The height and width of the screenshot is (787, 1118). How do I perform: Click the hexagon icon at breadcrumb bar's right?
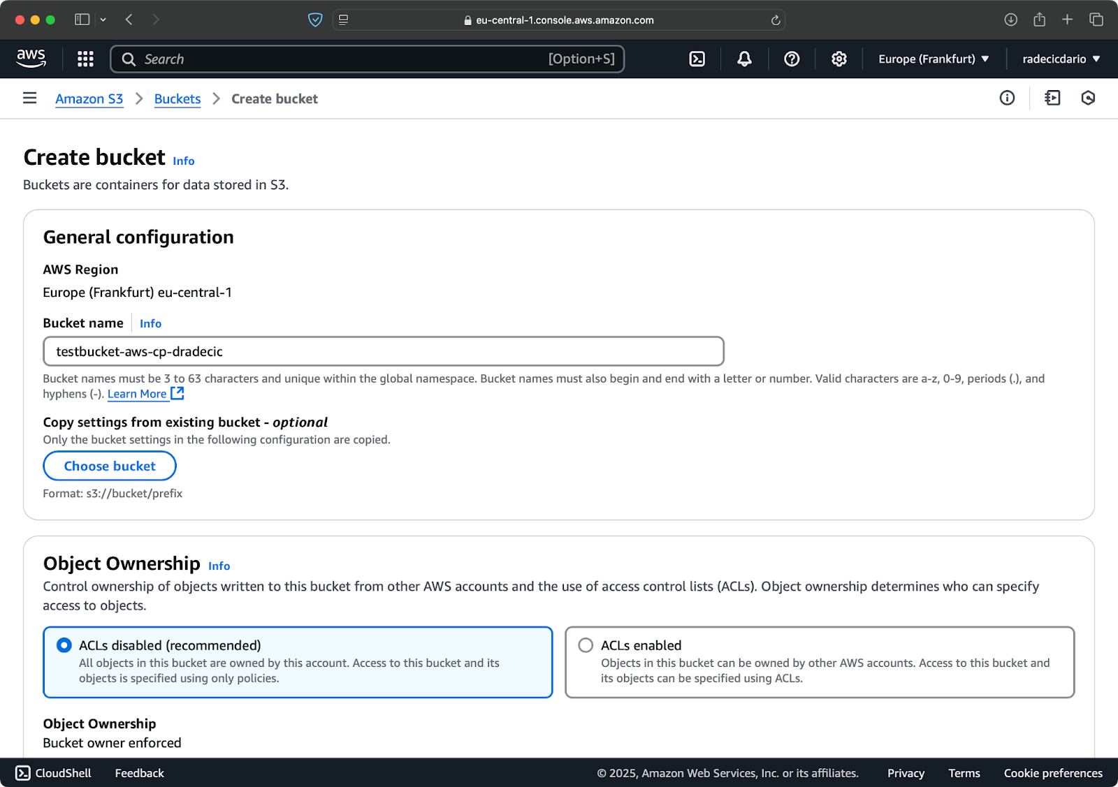[1088, 98]
